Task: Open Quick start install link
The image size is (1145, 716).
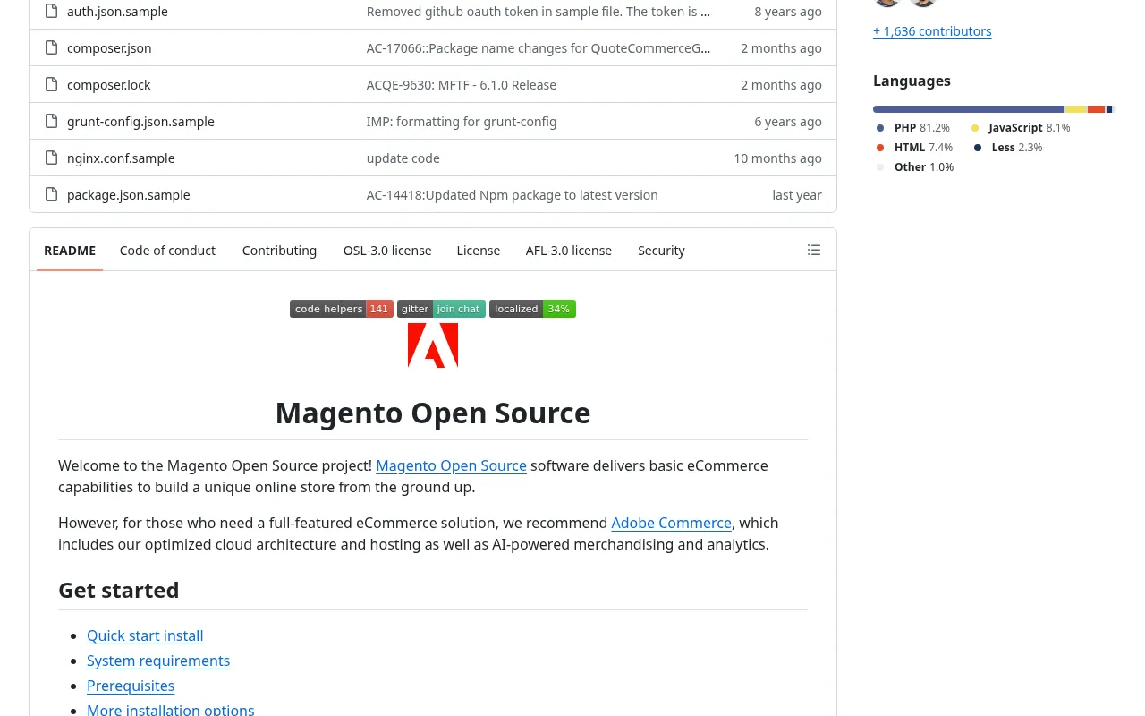Action: point(145,635)
